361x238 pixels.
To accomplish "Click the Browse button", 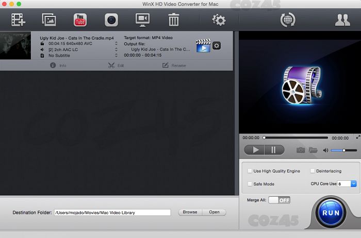I will click(190, 212).
